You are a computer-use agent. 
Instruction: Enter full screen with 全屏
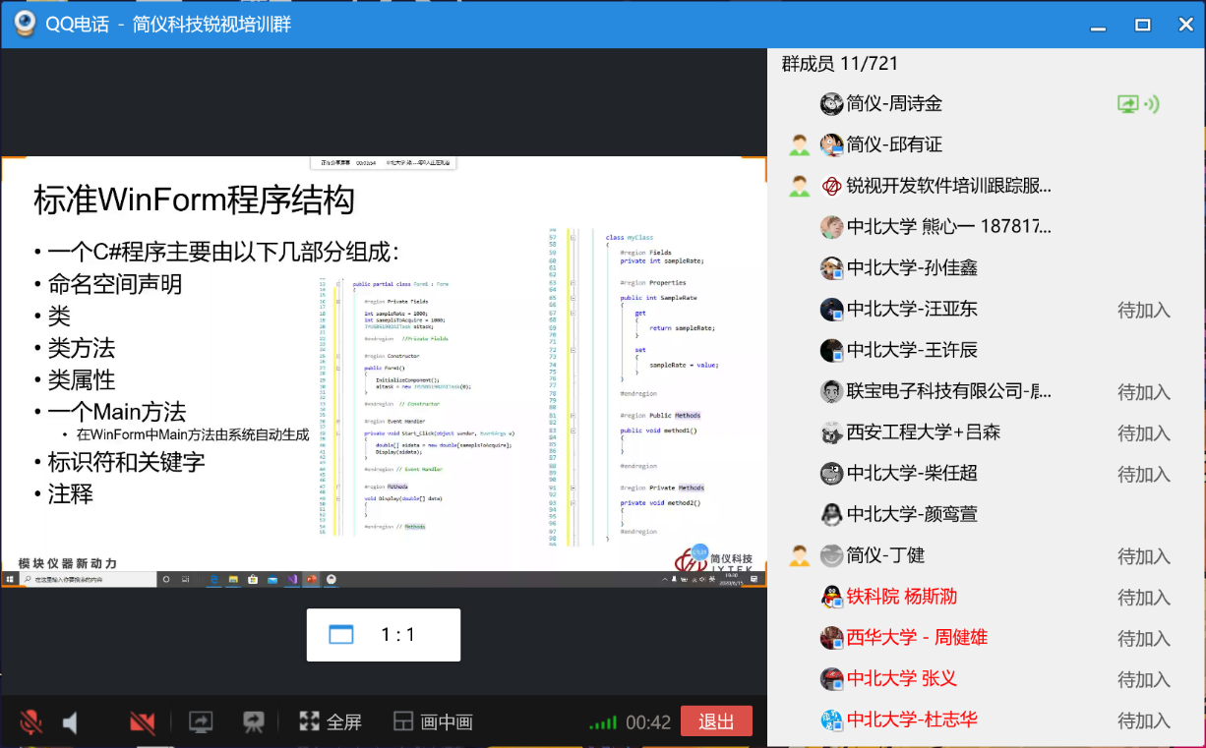click(x=331, y=722)
